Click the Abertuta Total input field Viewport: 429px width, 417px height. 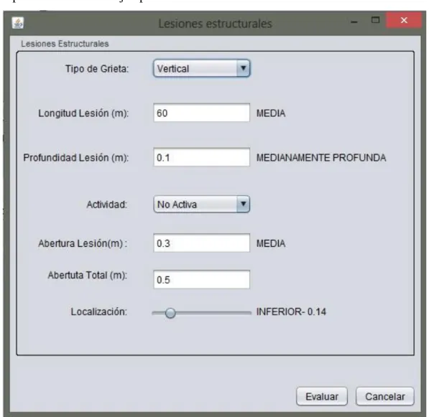202,279
